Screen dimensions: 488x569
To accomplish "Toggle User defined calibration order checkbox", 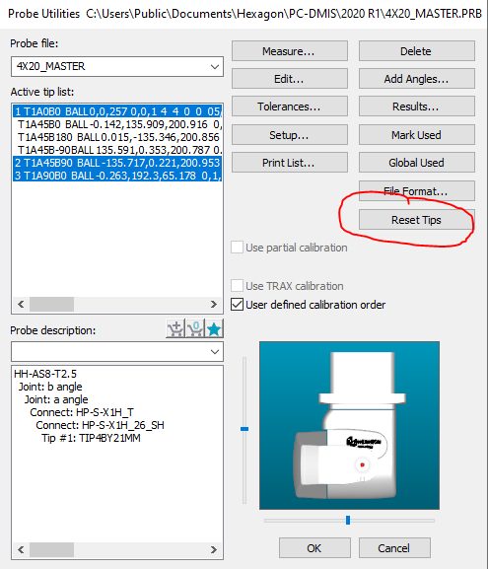I will click(237, 304).
